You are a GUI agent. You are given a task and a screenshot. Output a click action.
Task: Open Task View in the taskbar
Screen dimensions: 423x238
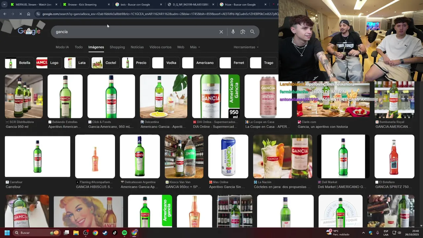point(66,233)
